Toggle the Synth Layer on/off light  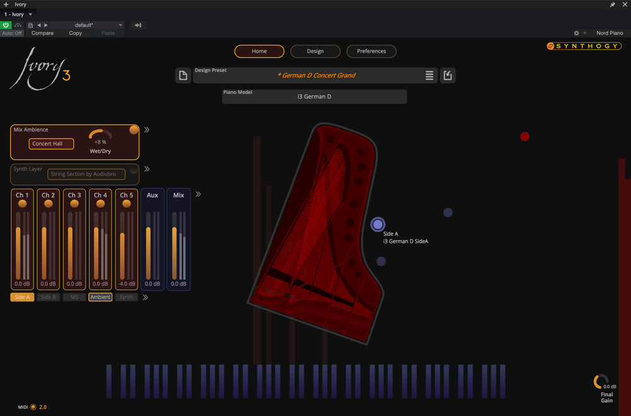tap(134, 169)
